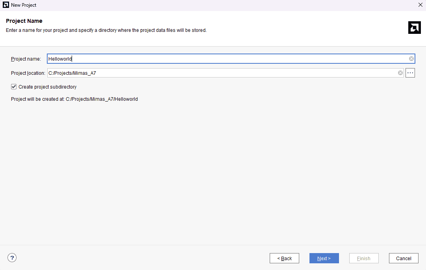Click the 'Project name:' label
The width and height of the screenshot is (426, 270).
click(26, 59)
